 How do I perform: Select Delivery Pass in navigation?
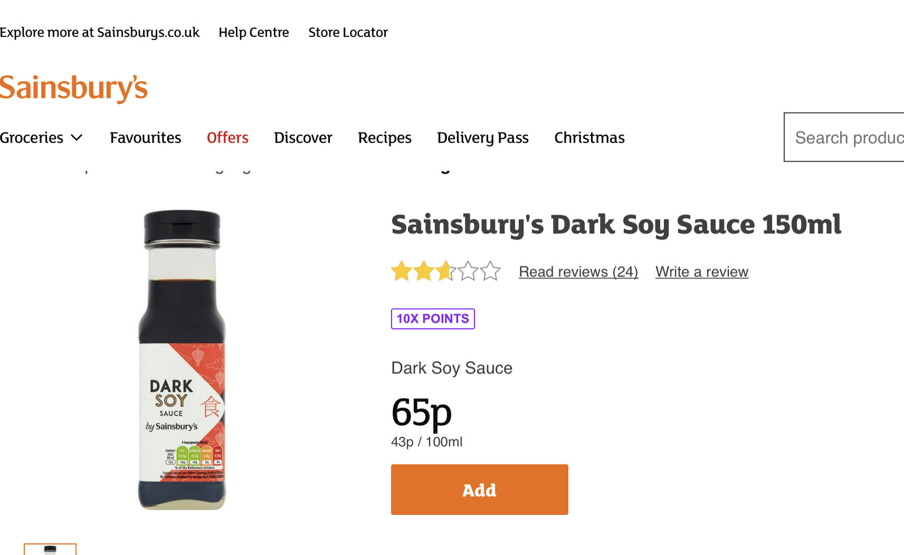pyautogui.click(x=483, y=138)
